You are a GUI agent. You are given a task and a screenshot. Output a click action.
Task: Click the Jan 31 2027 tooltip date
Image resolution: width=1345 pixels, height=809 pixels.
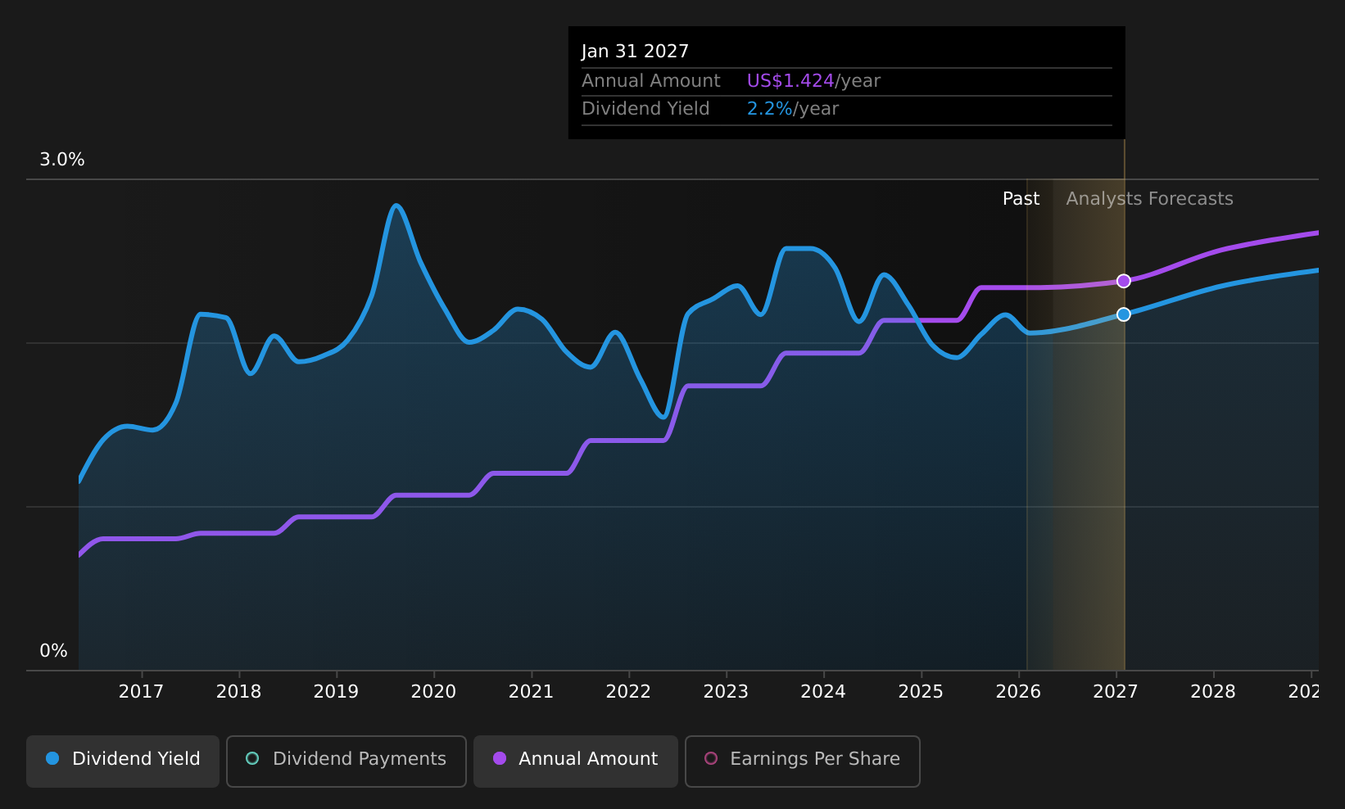pos(635,52)
